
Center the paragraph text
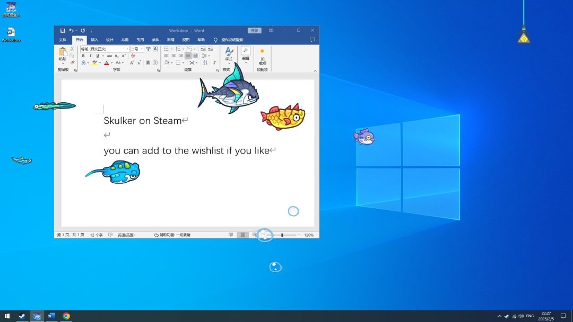click(173, 56)
